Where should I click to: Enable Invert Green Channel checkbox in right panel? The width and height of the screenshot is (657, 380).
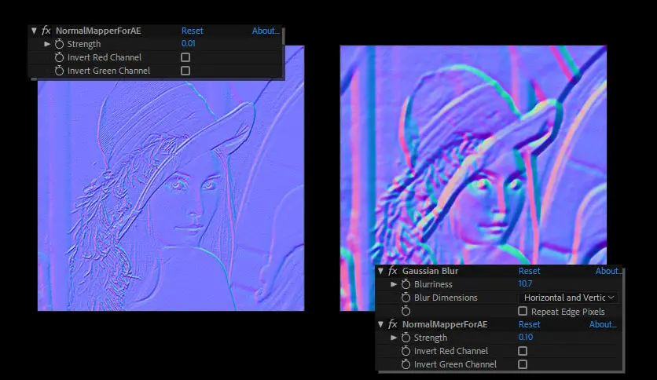tap(523, 364)
